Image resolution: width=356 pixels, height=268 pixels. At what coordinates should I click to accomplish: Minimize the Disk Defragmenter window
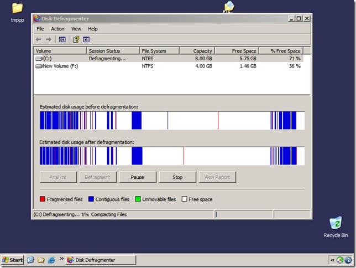click(291, 18)
